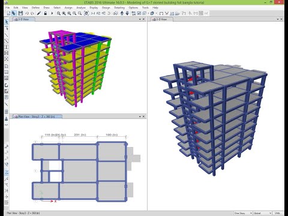Toggle the Set Display Options checkmark icon
The width and height of the screenshot is (288, 216).
(139, 13)
